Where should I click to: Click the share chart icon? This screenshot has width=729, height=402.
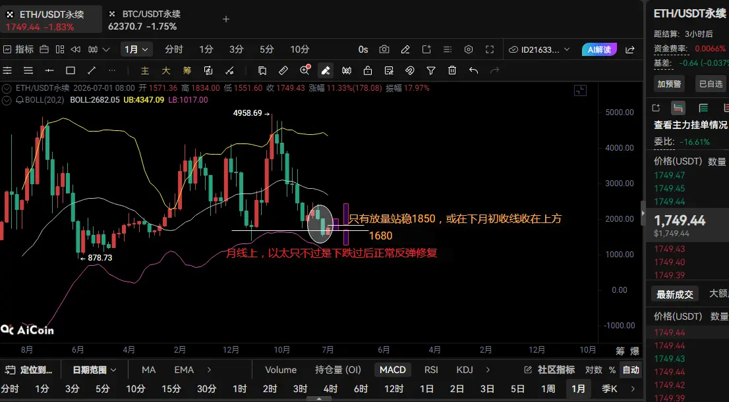pos(630,49)
